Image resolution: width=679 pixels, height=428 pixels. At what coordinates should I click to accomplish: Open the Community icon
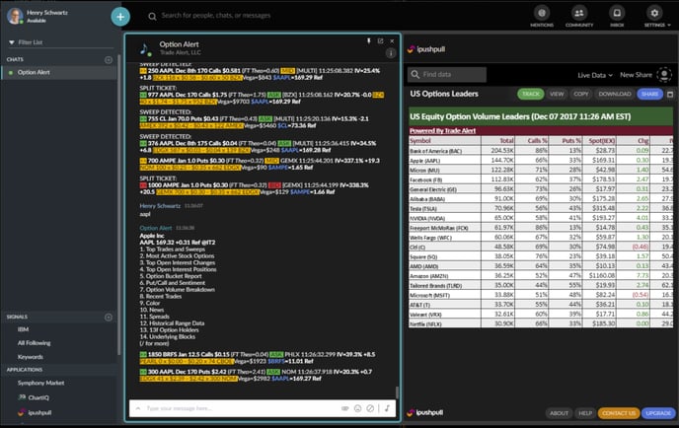579,17
